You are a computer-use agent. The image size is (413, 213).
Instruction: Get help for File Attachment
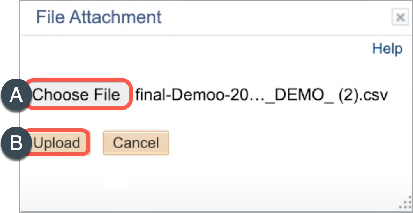[x=387, y=49]
